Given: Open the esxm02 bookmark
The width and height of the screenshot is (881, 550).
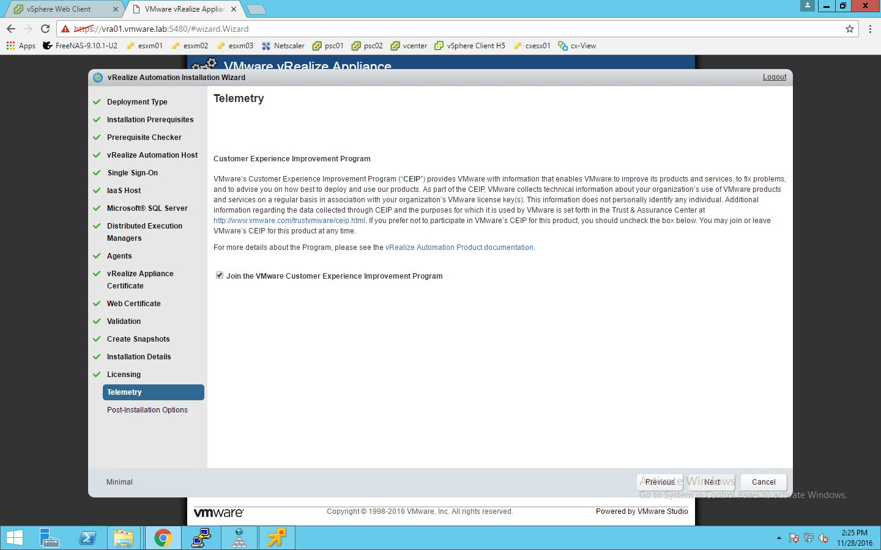Looking at the screenshot, I should [x=190, y=46].
